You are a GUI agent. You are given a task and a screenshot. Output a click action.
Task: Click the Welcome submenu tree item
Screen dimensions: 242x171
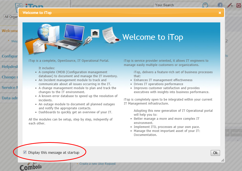click(x=14, y=41)
